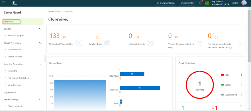The height and width of the screenshot is (111, 251).
Task: Switch the English language selector
Action: pos(235,3)
